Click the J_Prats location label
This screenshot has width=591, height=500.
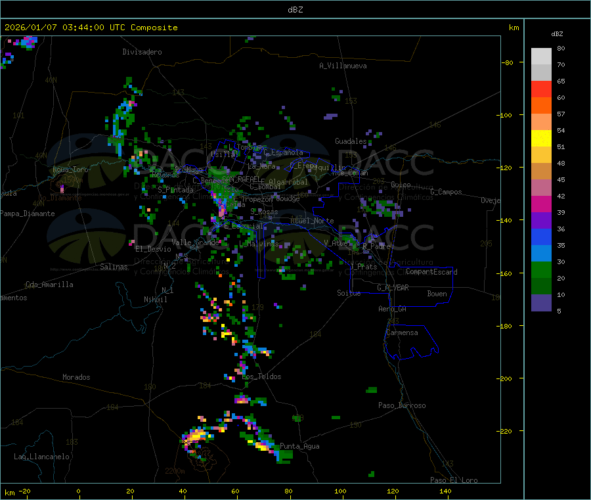[364, 267]
